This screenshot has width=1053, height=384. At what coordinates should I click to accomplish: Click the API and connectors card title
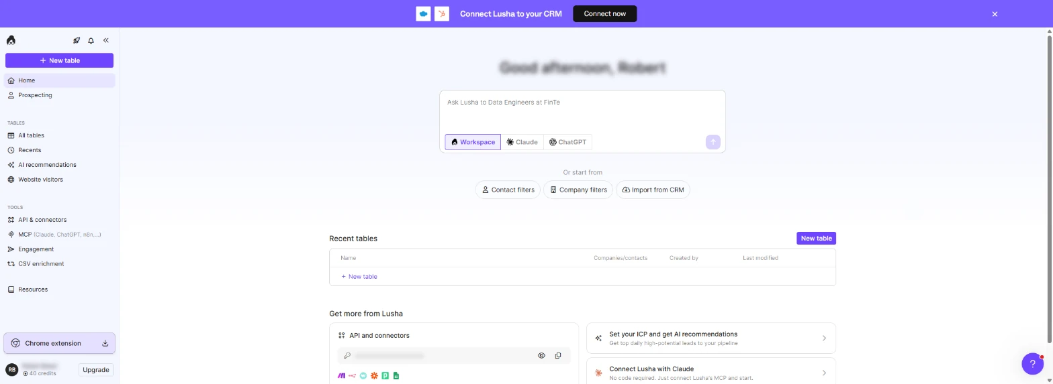tap(379, 336)
